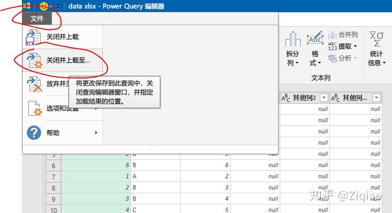392x213 pixels.
Task: Click the ABC type icon of the truncated 其他列... column
Action: click(335, 98)
